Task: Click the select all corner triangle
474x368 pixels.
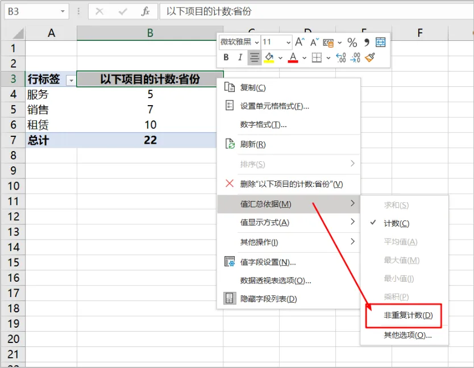Action: tap(18, 33)
